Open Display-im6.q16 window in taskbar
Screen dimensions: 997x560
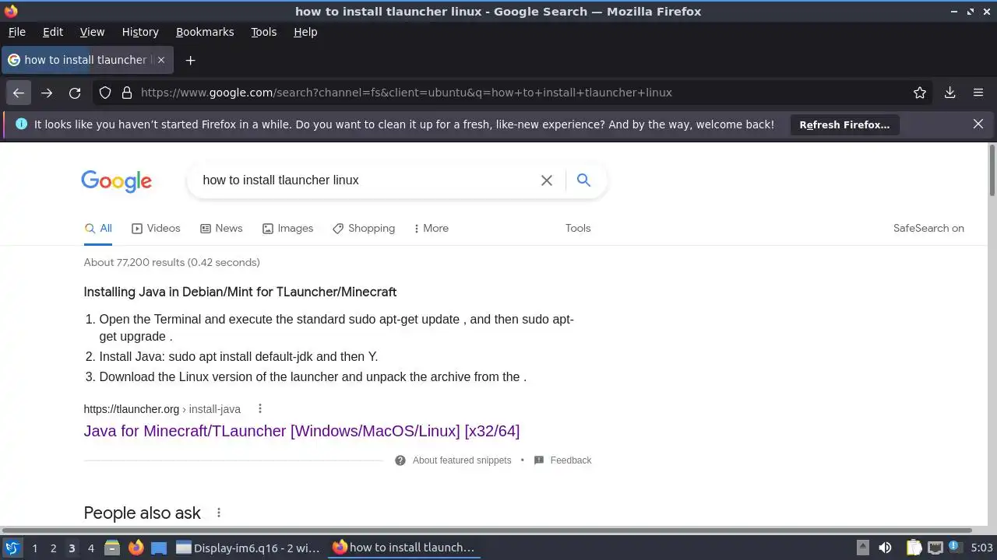(248, 548)
